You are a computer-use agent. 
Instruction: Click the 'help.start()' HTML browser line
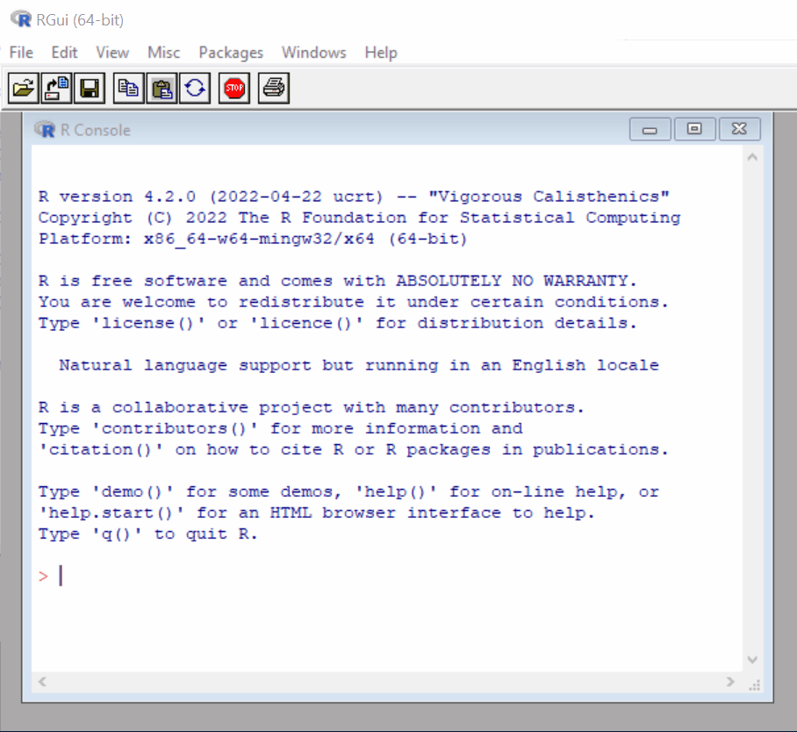pos(316,513)
